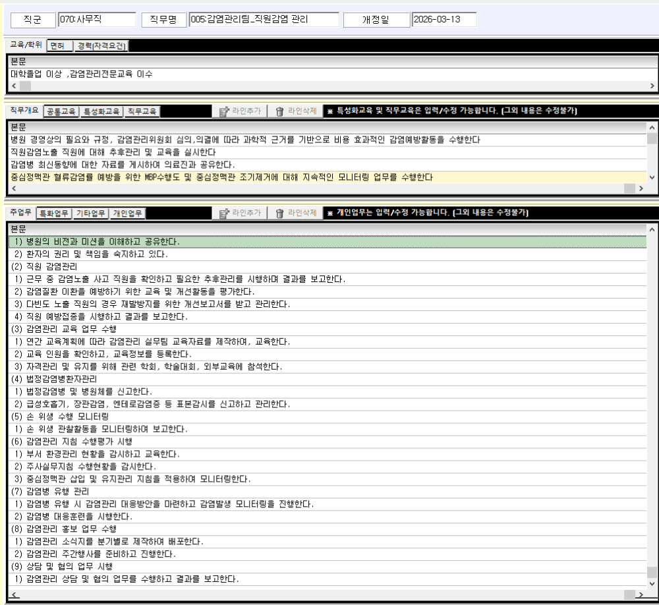
Task: Click horizontal scroll right arrow in 직무개요 panel
Action: pyautogui.click(x=641, y=188)
